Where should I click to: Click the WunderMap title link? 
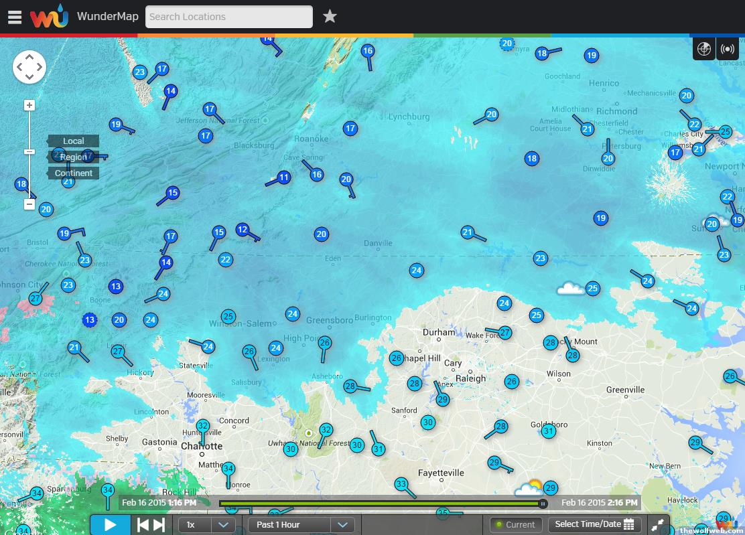[x=107, y=17]
